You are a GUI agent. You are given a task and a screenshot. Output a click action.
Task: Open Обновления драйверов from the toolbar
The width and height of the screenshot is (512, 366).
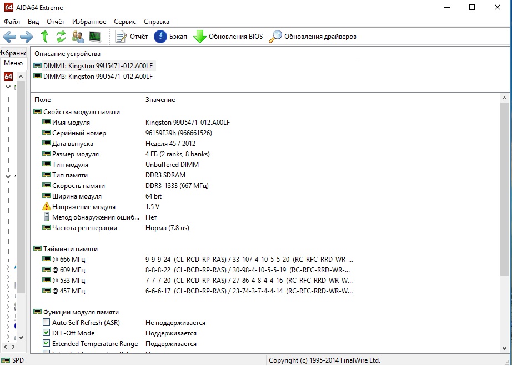[x=313, y=37]
